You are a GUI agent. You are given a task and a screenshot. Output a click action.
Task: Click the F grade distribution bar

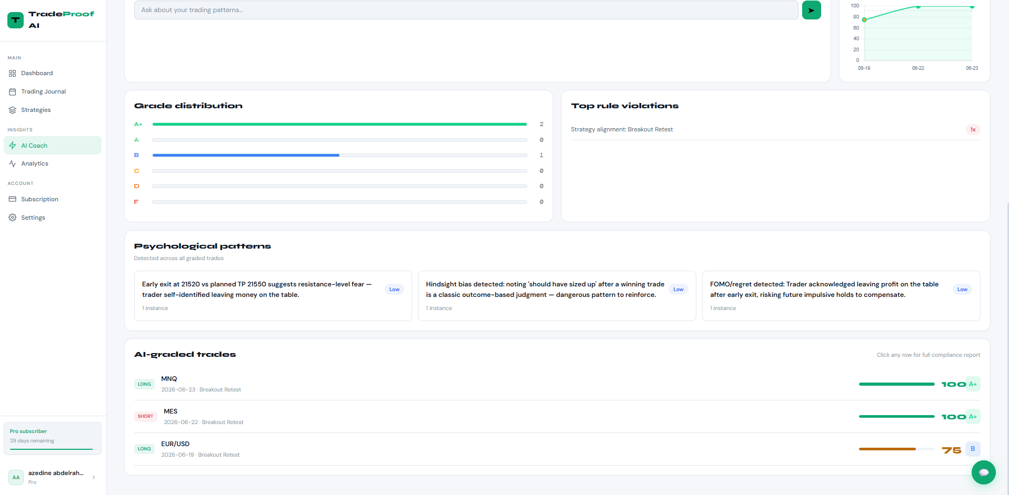[339, 202]
